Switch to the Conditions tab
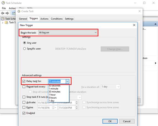This screenshot has height=126, width=158. click(57, 19)
